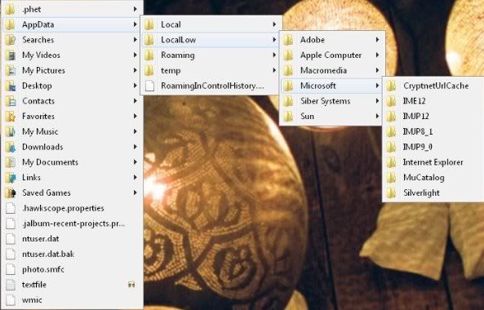This screenshot has height=310, width=484.
Task: Click the RoamingInControlHistory file icon
Action: click(149, 86)
